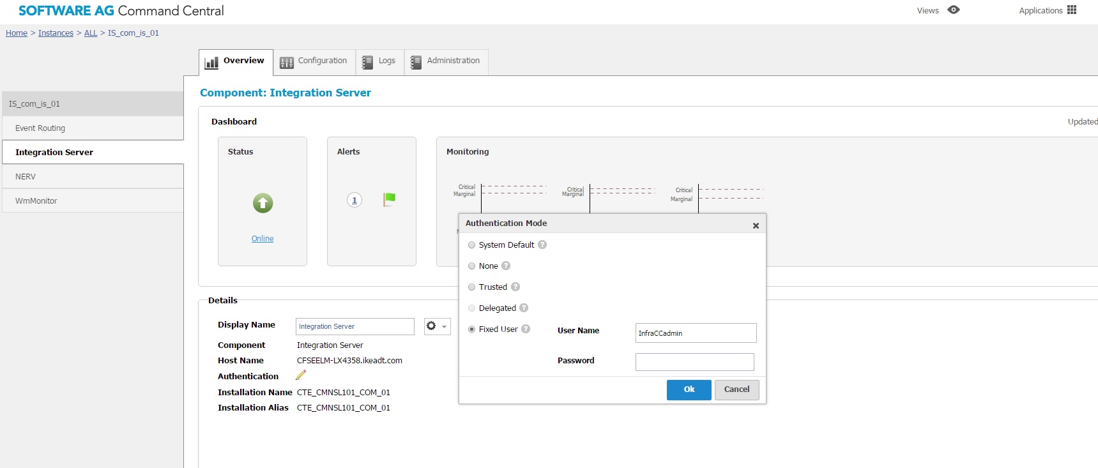Open the gear settings dropdown next to Display Name

437,326
